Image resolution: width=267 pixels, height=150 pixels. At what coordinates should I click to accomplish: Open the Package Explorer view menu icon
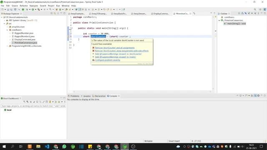click(58, 13)
